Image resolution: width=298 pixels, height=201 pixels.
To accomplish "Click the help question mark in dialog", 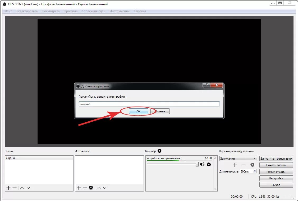I will pyautogui.click(x=207, y=85).
